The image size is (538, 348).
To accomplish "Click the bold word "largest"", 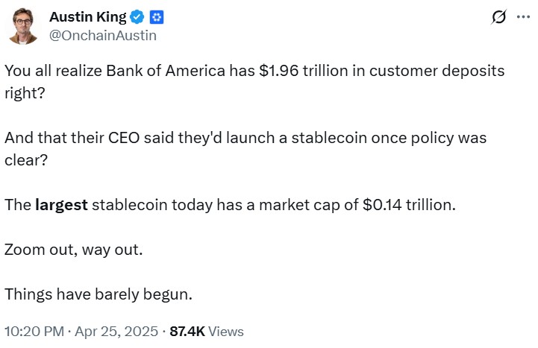I will [x=62, y=205].
